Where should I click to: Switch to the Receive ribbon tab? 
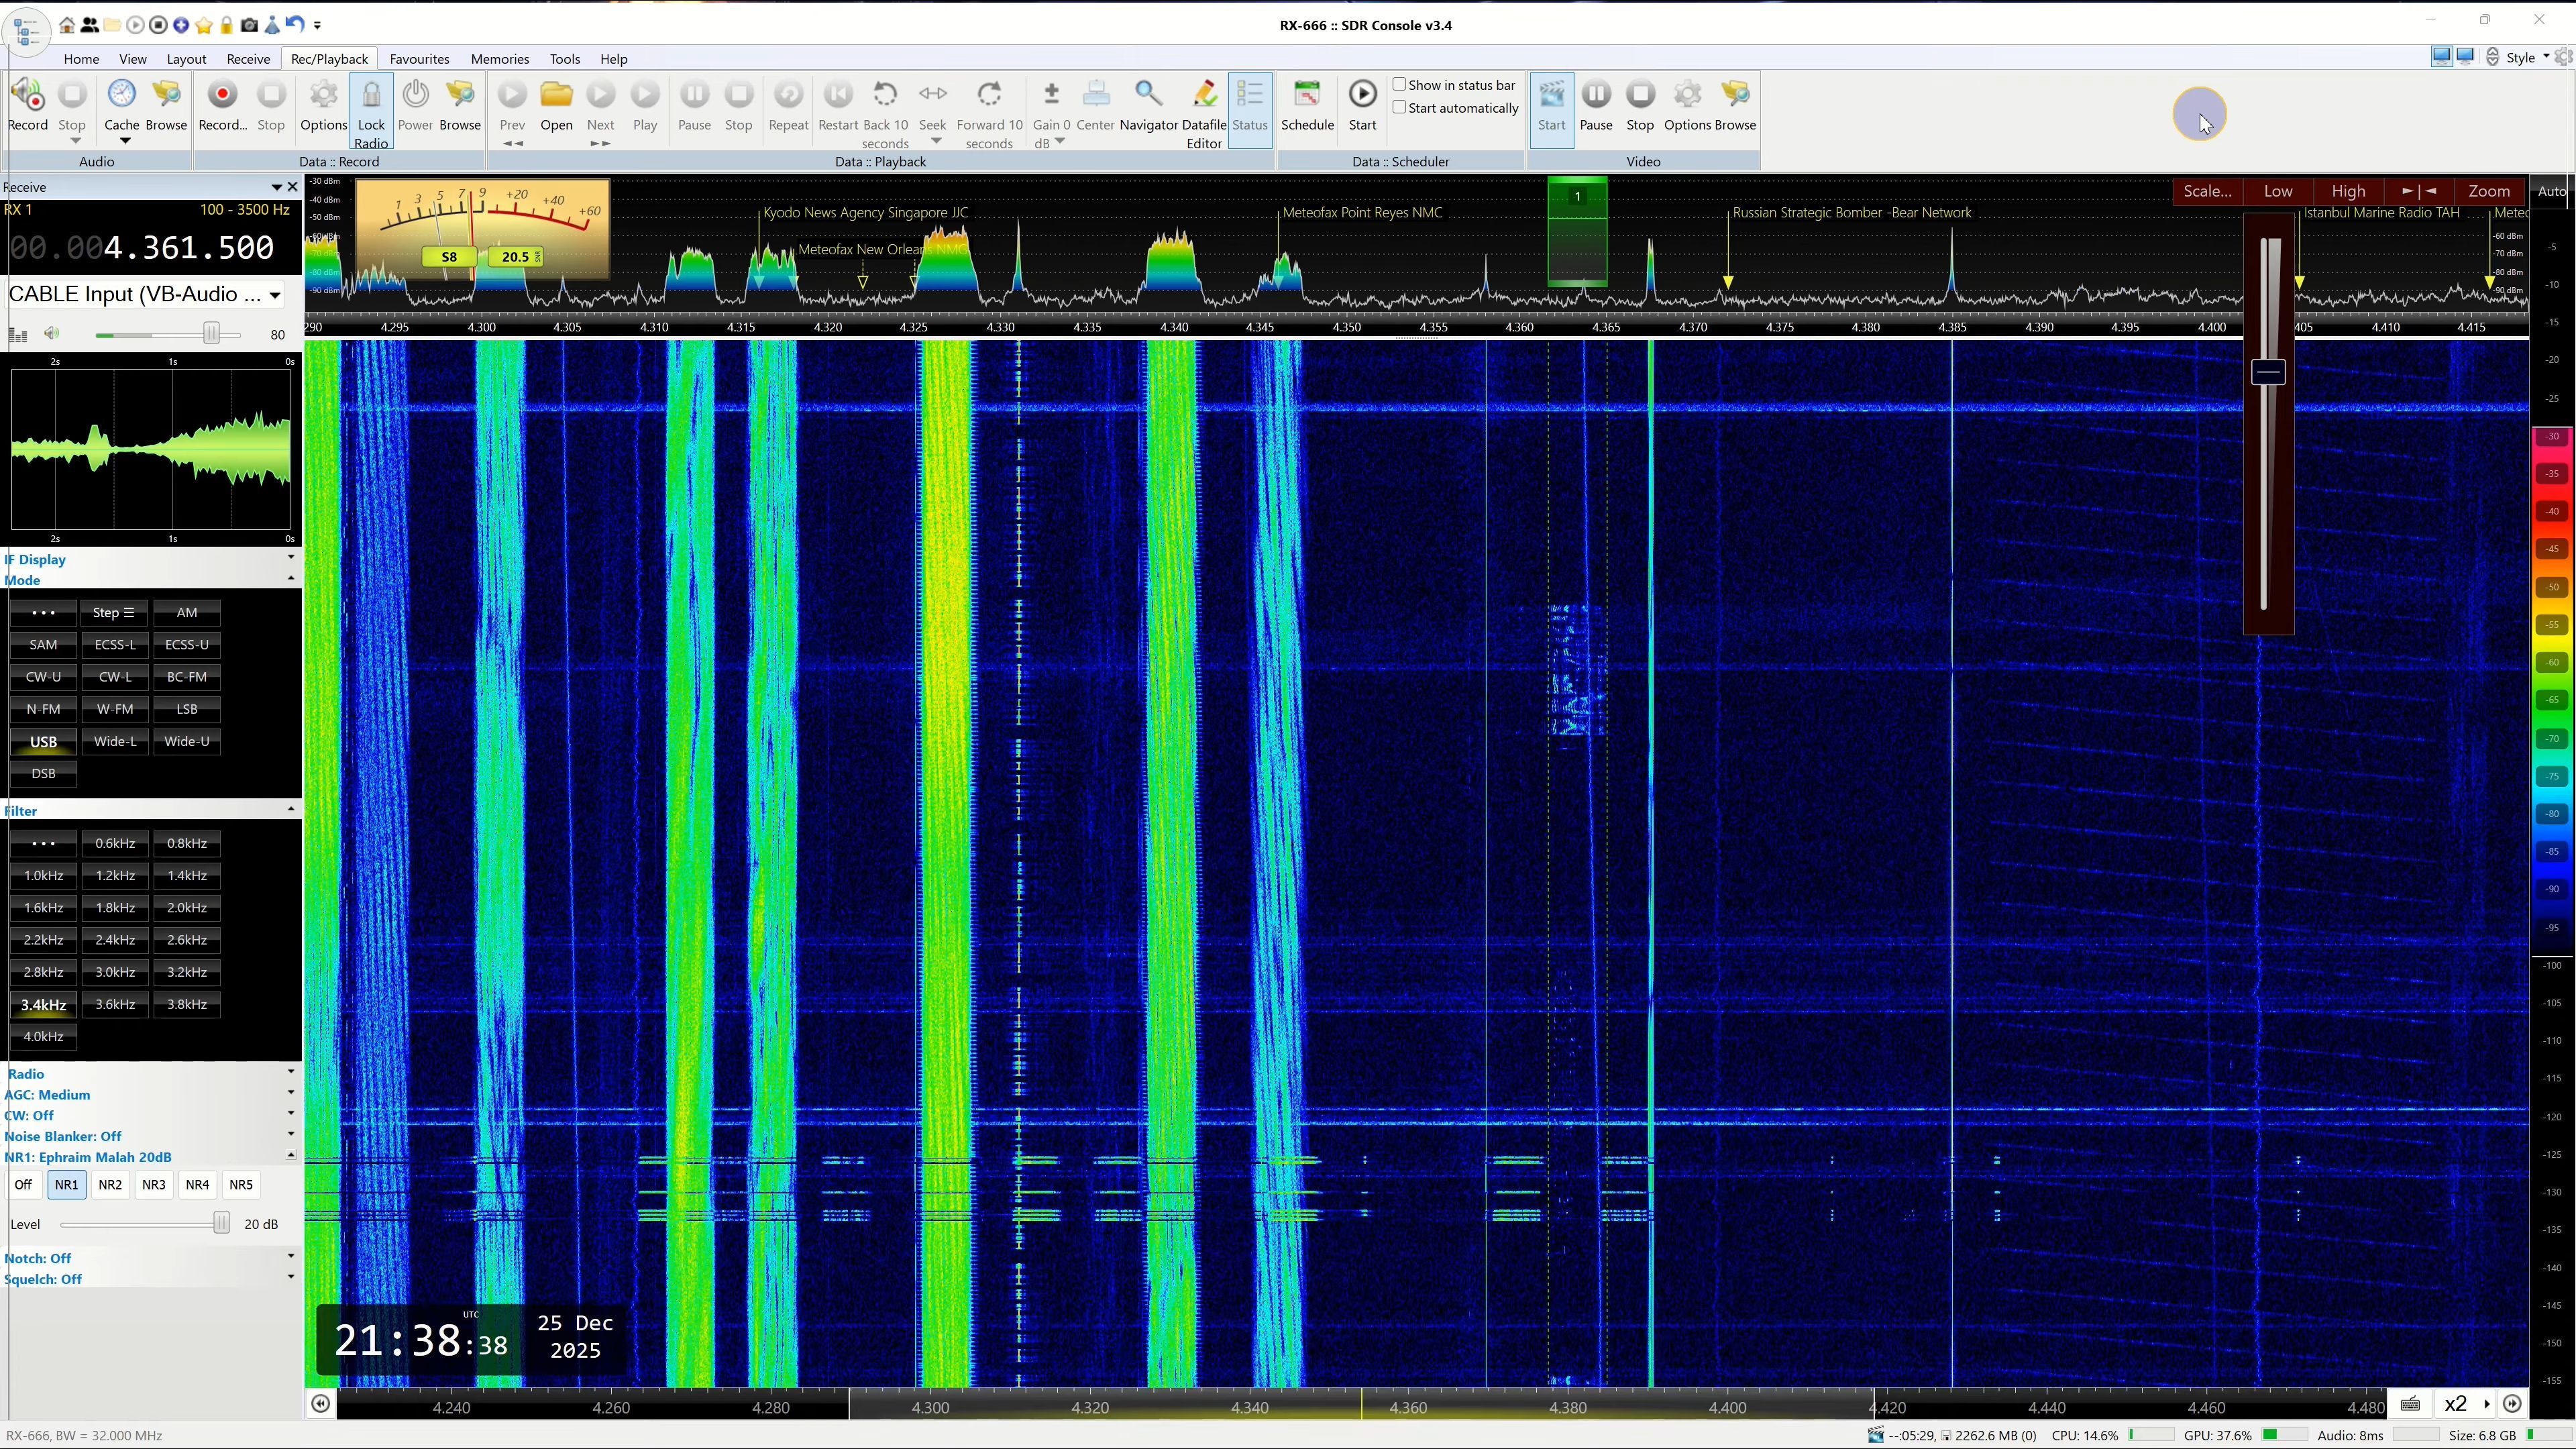click(248, 59)
